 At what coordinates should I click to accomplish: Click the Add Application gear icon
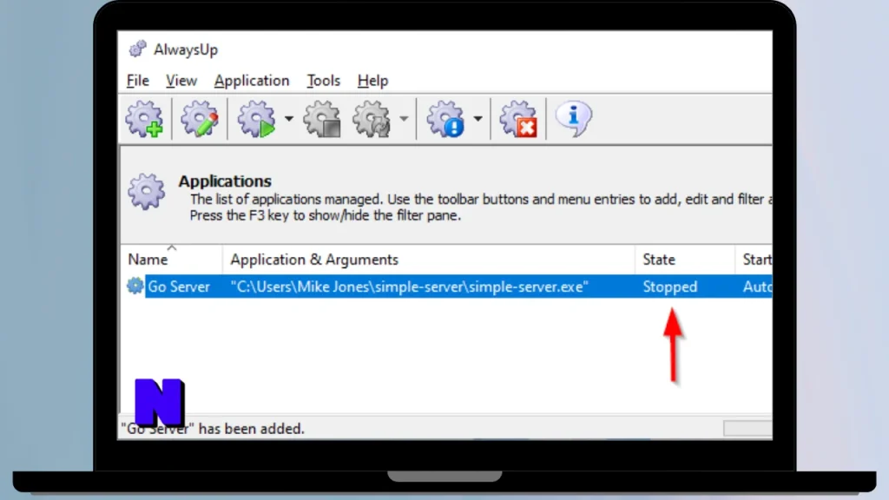tap(145, 119)
